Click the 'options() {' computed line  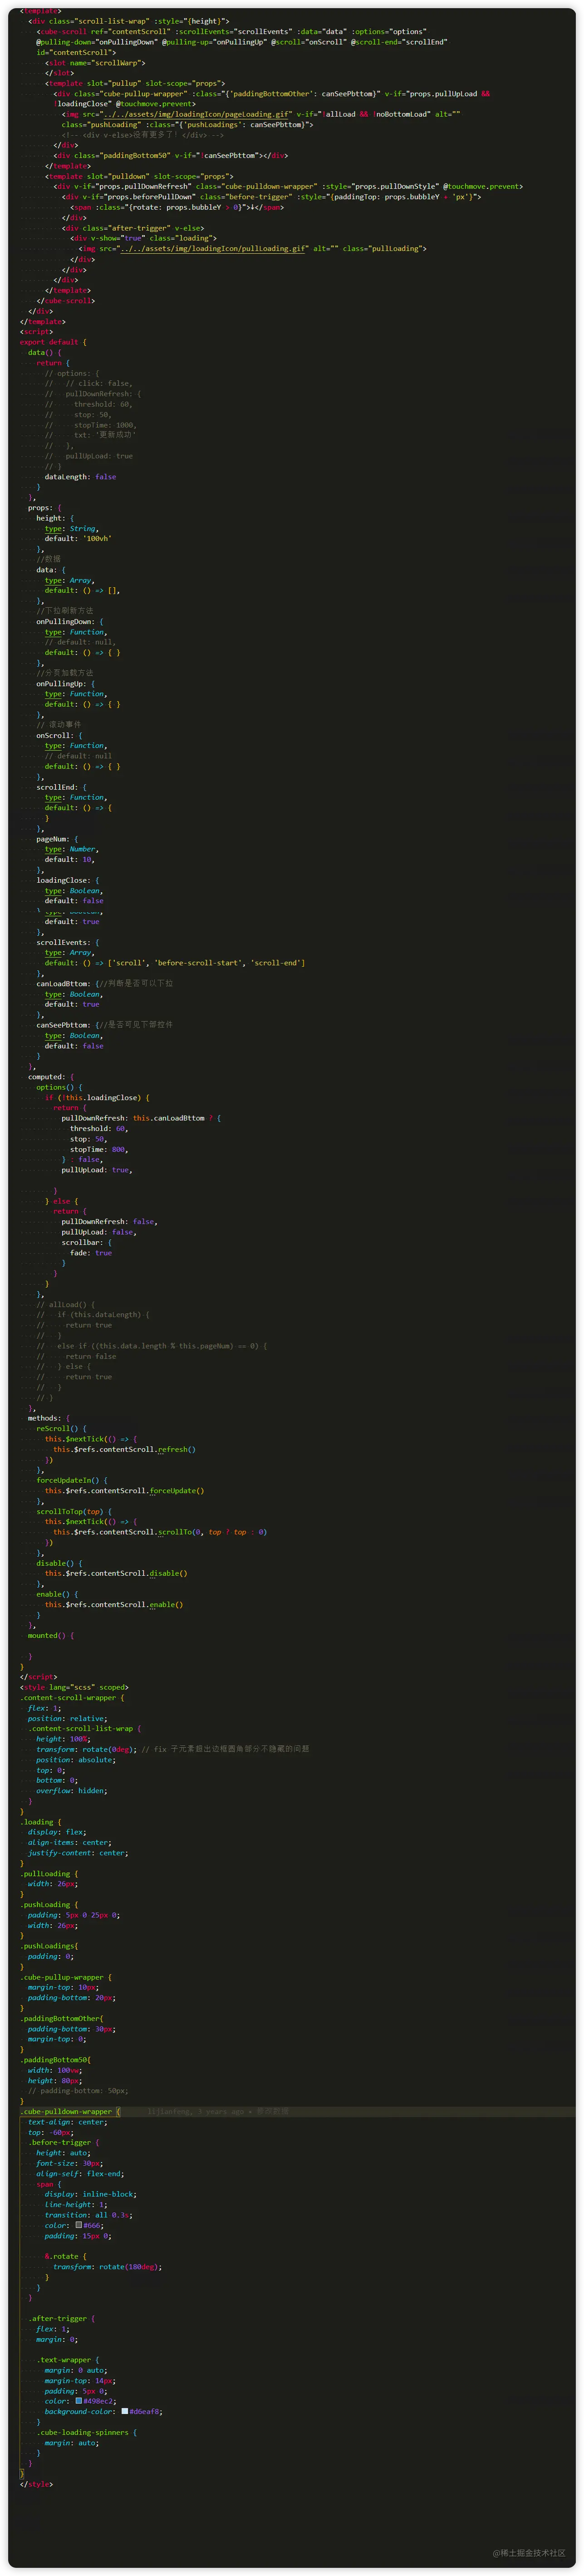[60, 1087]
